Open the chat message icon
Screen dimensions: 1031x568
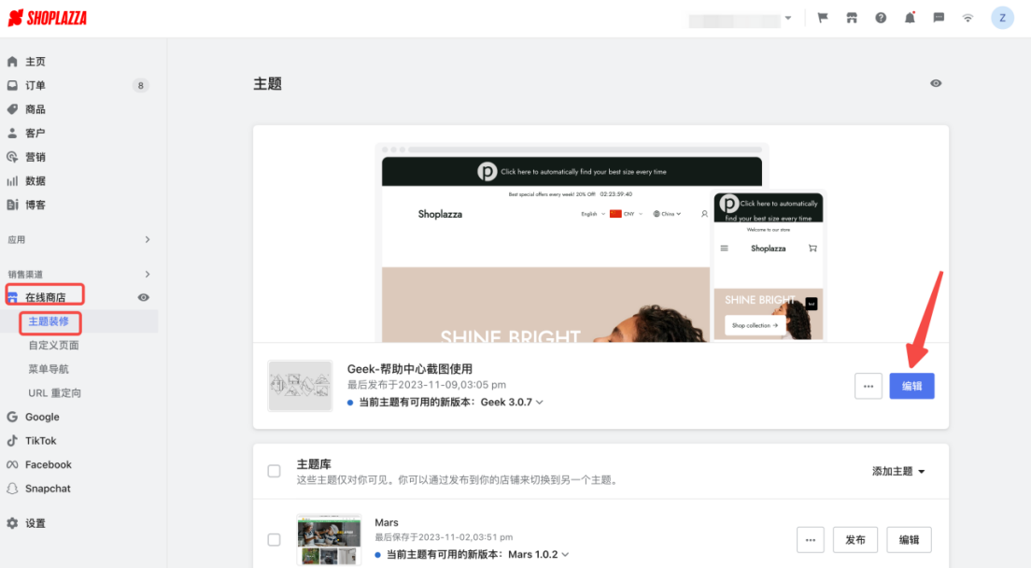[939, 18]
